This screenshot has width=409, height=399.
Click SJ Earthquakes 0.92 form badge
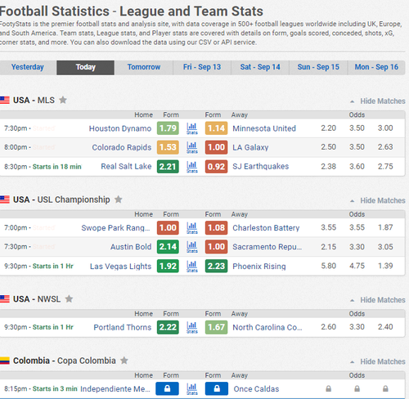(x=216, y=167)
